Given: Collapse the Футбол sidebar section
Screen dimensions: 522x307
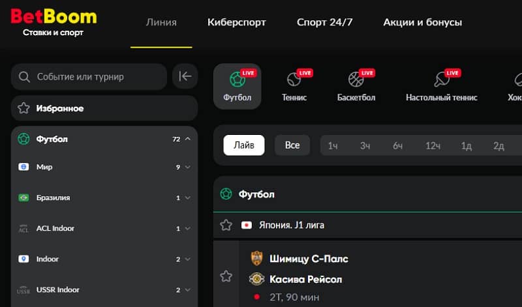Looking at the screenshot, I should (x=187, y=139).
